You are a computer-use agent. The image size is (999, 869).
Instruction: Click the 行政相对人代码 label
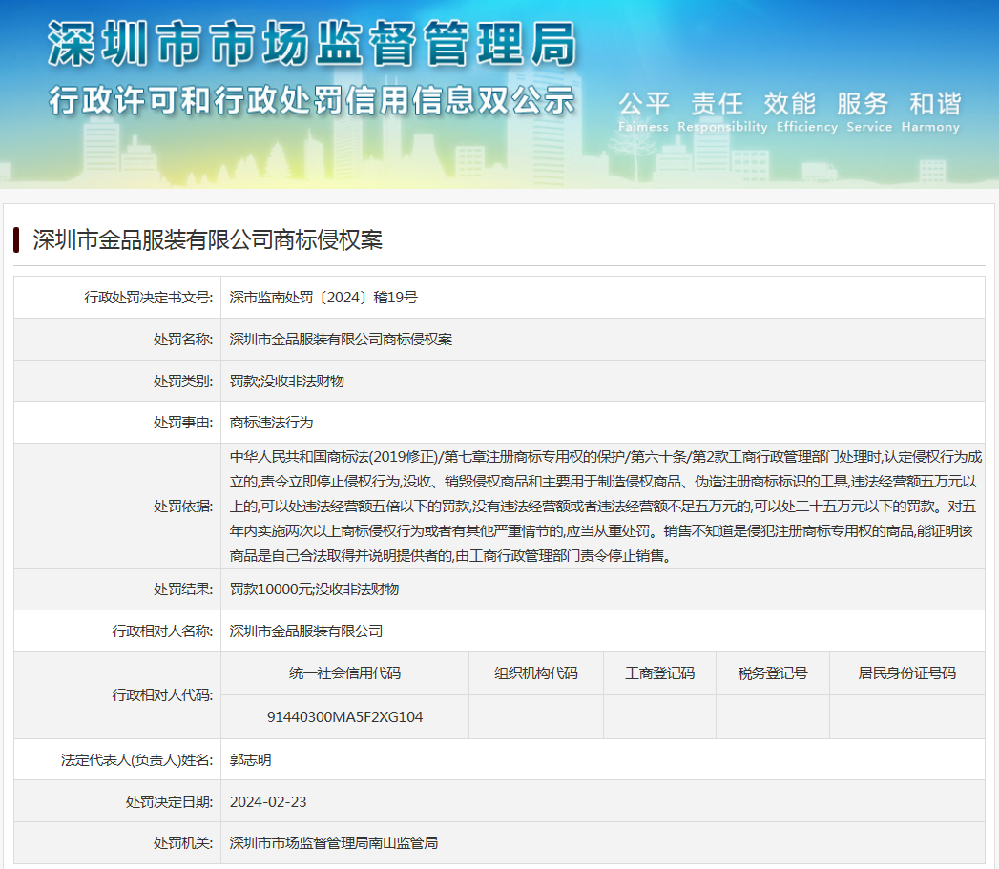coord(162,695)
